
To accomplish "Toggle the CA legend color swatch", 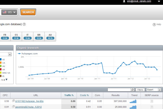I will coord(1,63).
